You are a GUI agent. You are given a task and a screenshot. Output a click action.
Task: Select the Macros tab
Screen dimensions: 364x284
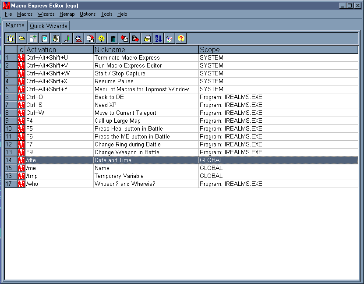tap(15, 25)
